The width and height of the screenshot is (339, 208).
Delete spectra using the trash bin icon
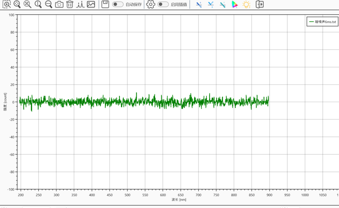point(70,4)
